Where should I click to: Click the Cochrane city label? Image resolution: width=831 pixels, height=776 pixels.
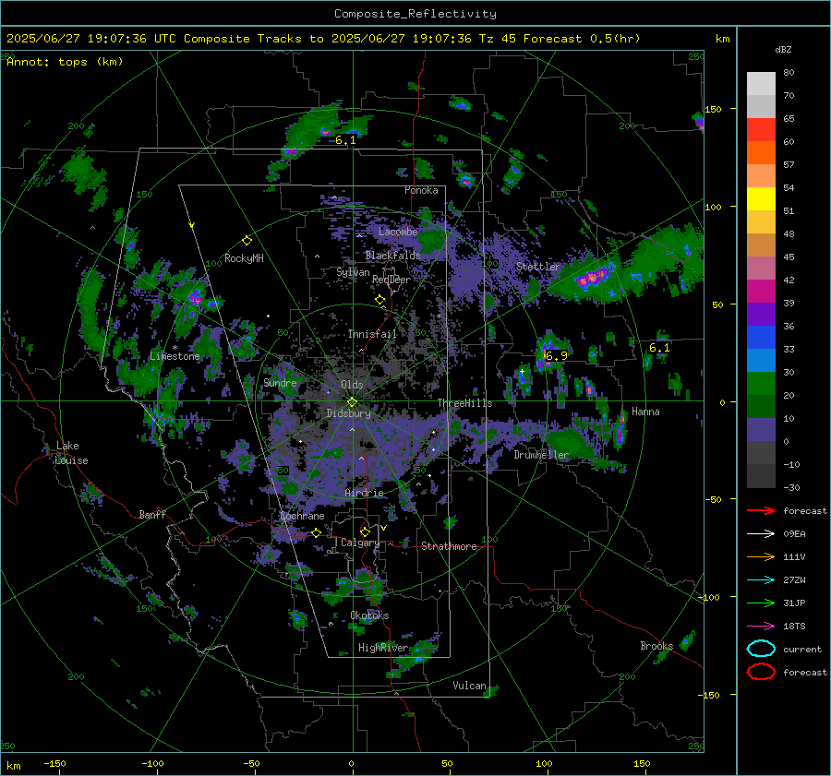(x=302, y=516)
